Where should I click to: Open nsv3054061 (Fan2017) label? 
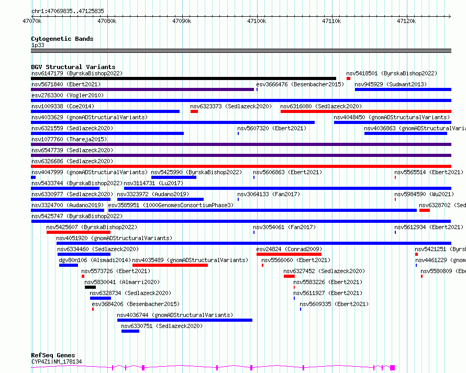(x=284, y=227)
